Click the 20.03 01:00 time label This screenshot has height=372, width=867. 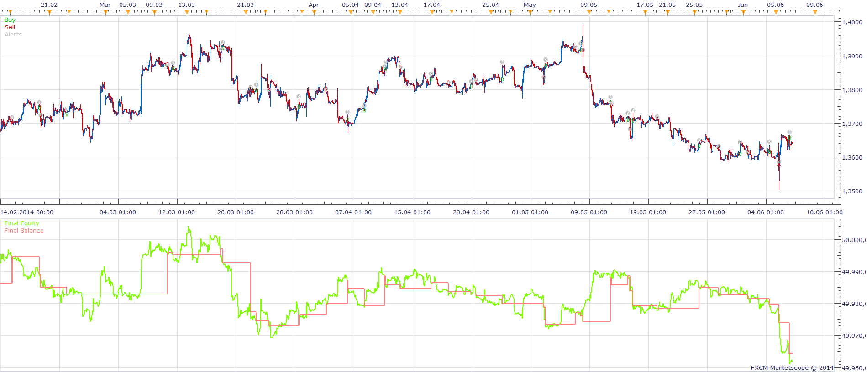236,212
